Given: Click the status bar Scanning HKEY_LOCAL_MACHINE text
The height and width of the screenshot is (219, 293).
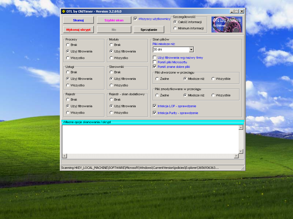Looking at the screenshot, I should (140, 168).
